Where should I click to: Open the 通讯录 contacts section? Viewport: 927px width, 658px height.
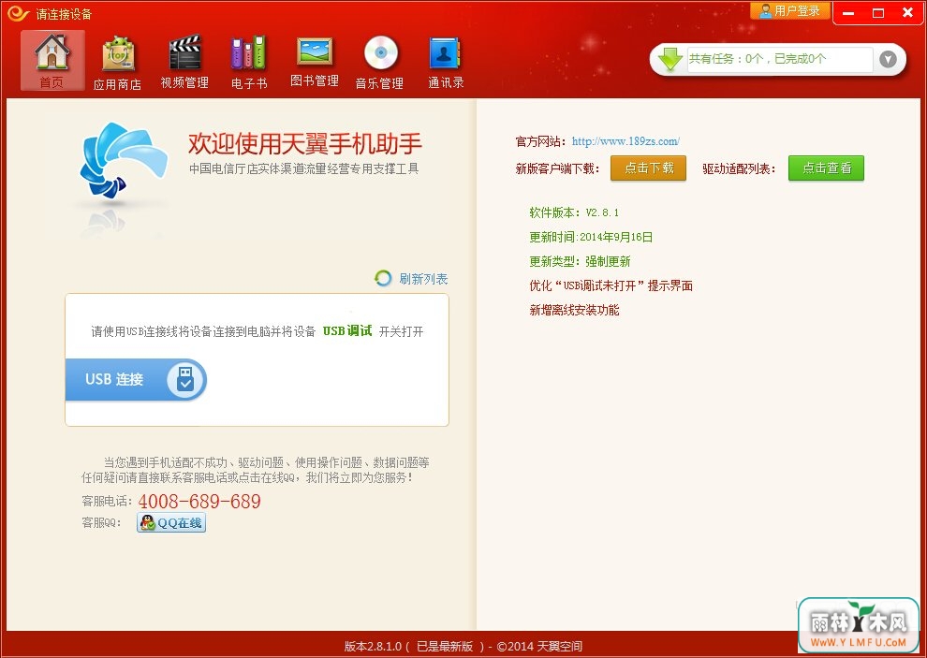tap(446, 62)
